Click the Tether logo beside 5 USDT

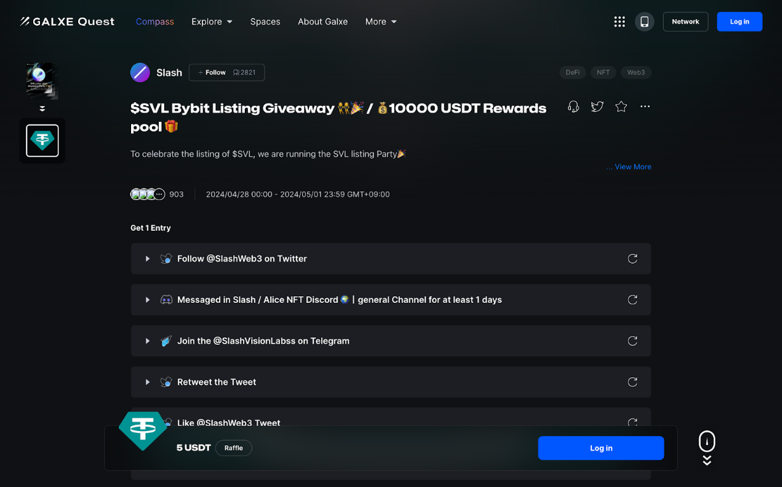(x=143, y=431)
